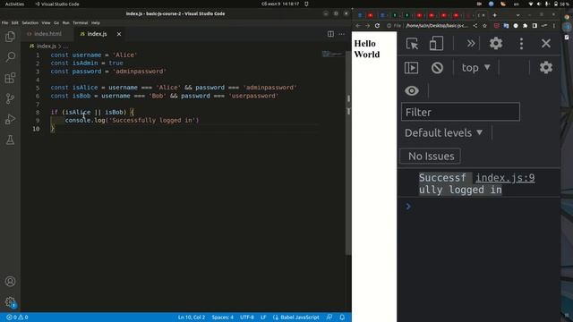Open Console settings gear

pyautogui.click(x=546, y=68)
